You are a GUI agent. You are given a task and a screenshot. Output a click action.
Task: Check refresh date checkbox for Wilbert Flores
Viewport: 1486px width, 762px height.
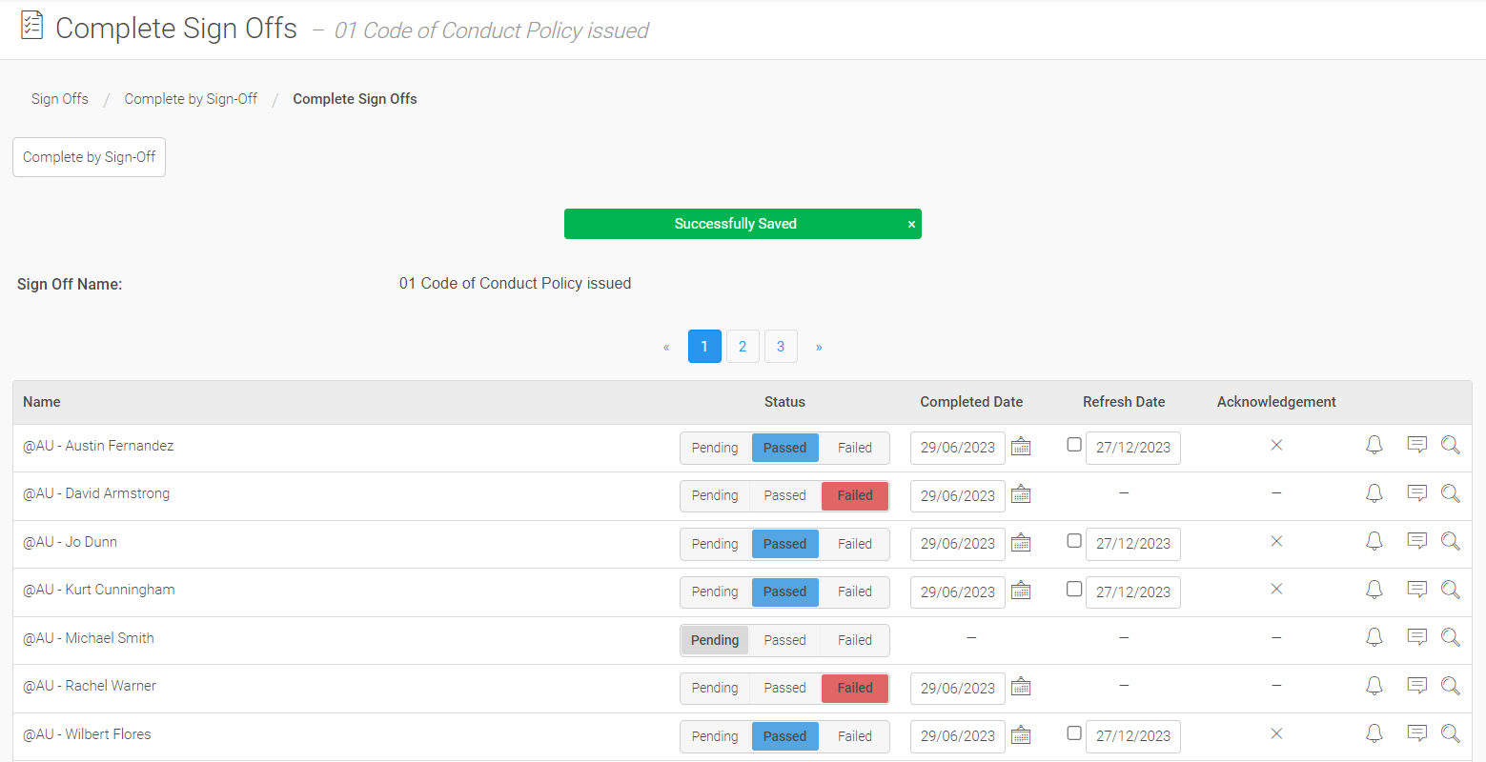1074,733
